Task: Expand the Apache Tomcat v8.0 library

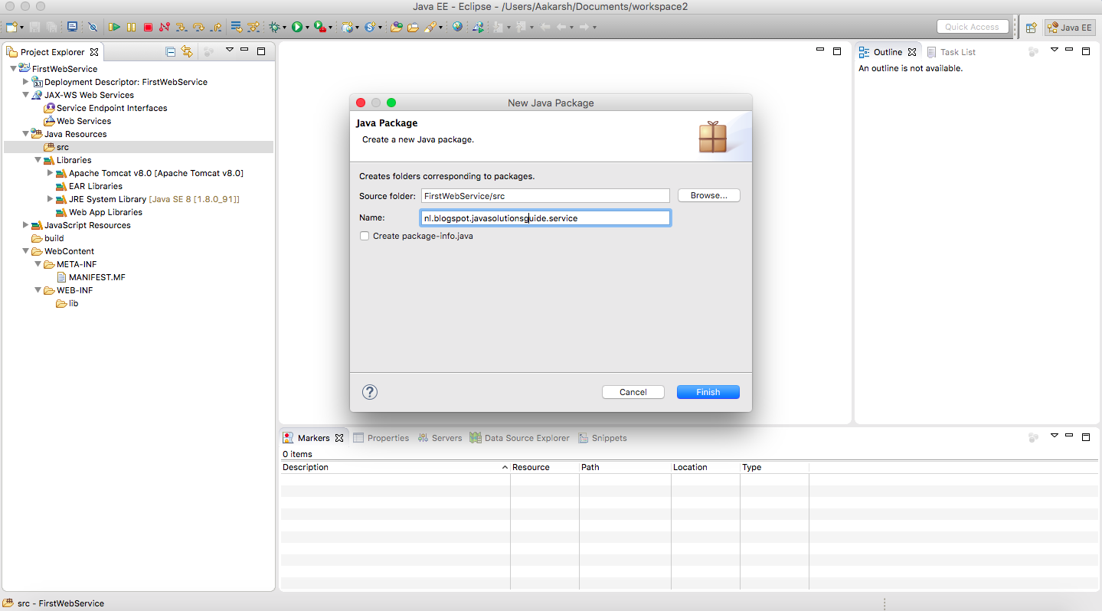Action: pyautogui.click(x=51, y=173)
